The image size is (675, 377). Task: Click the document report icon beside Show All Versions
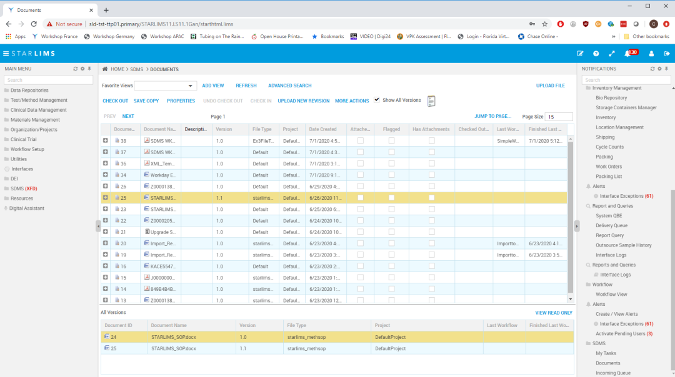tap(431, 101)
